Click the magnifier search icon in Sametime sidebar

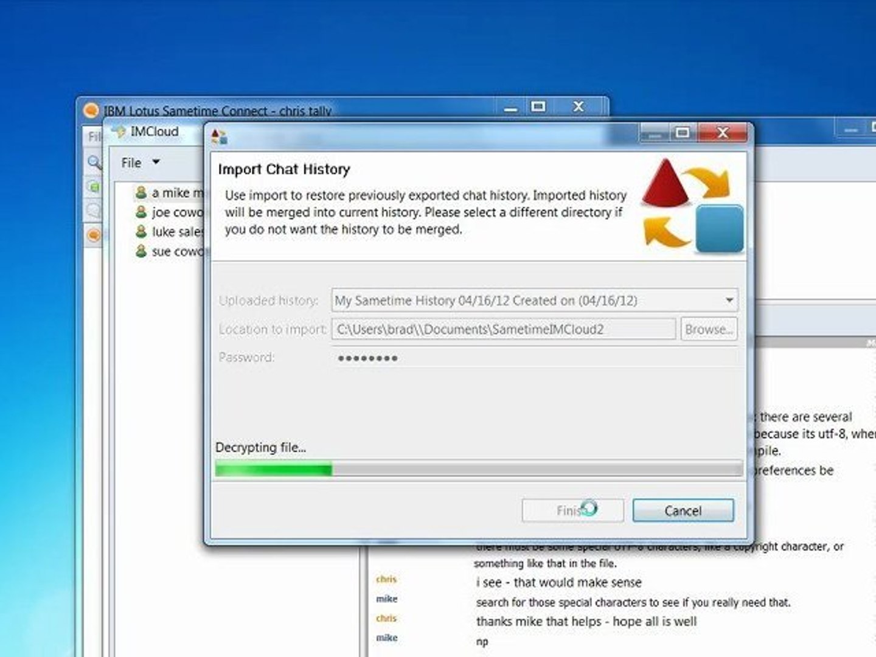[x=94, y=162]
